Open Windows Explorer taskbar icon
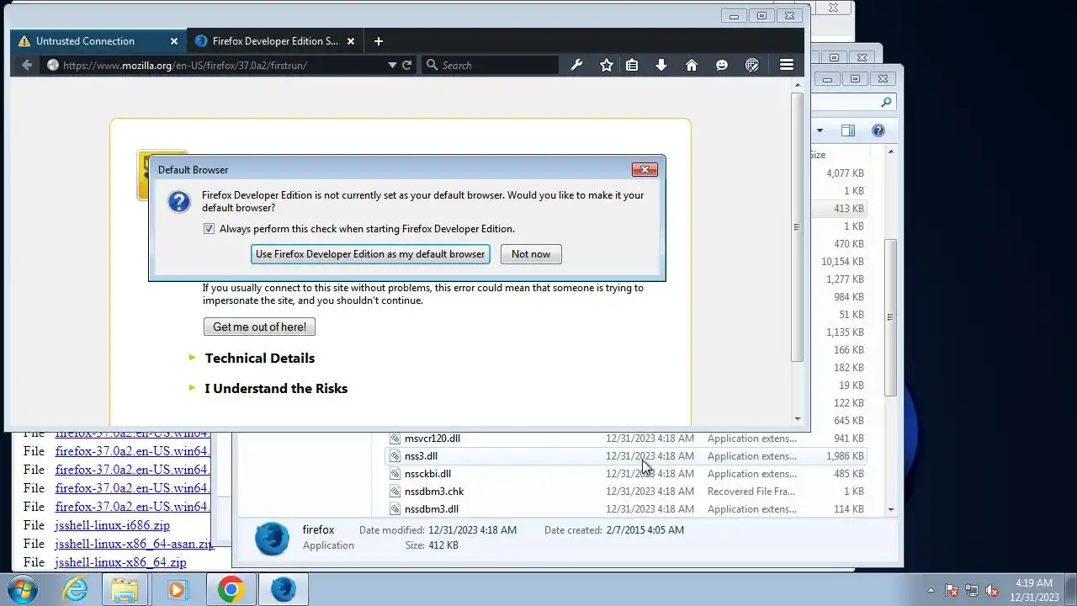 [125, 589]
